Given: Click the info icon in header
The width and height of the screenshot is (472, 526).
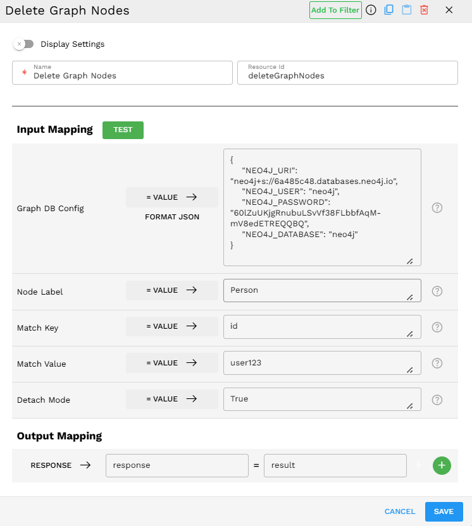Looking at the screenshot, I should 371,10.
